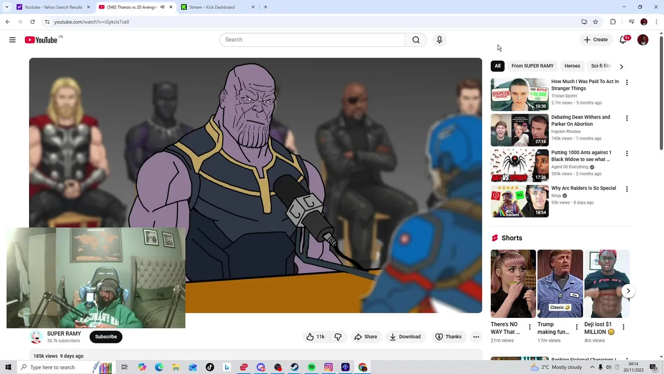Screen dimensions: 664x374
Task: Open the Ant vs Spider video thumbnail
Action: tap(520, 166)
